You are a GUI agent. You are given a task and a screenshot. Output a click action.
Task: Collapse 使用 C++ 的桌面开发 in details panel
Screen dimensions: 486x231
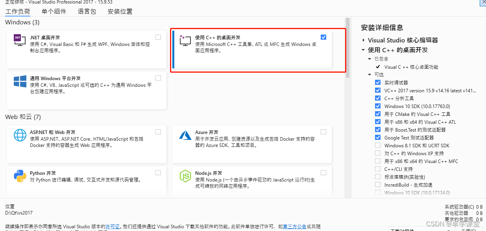tap(363, 50)
